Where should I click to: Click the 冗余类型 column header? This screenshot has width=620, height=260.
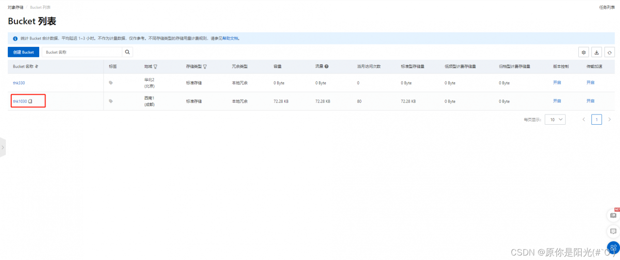coord(240,67)
